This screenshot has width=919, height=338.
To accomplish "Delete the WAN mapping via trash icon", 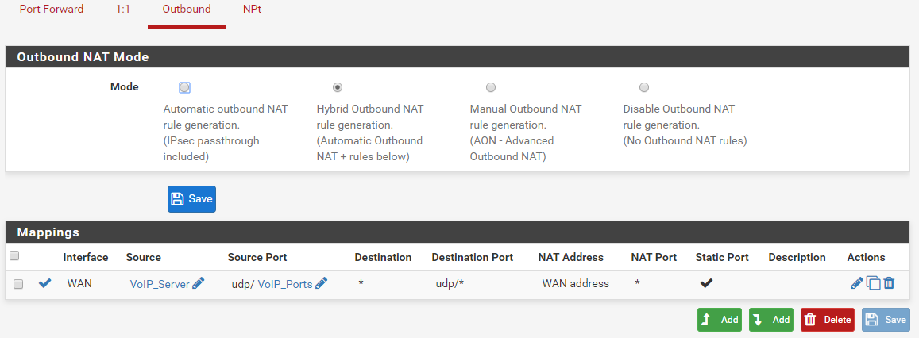I will pyautogui.click(x=889, y=283).
